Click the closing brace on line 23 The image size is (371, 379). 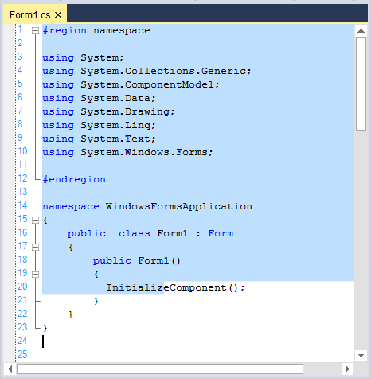tap(45, 329)
